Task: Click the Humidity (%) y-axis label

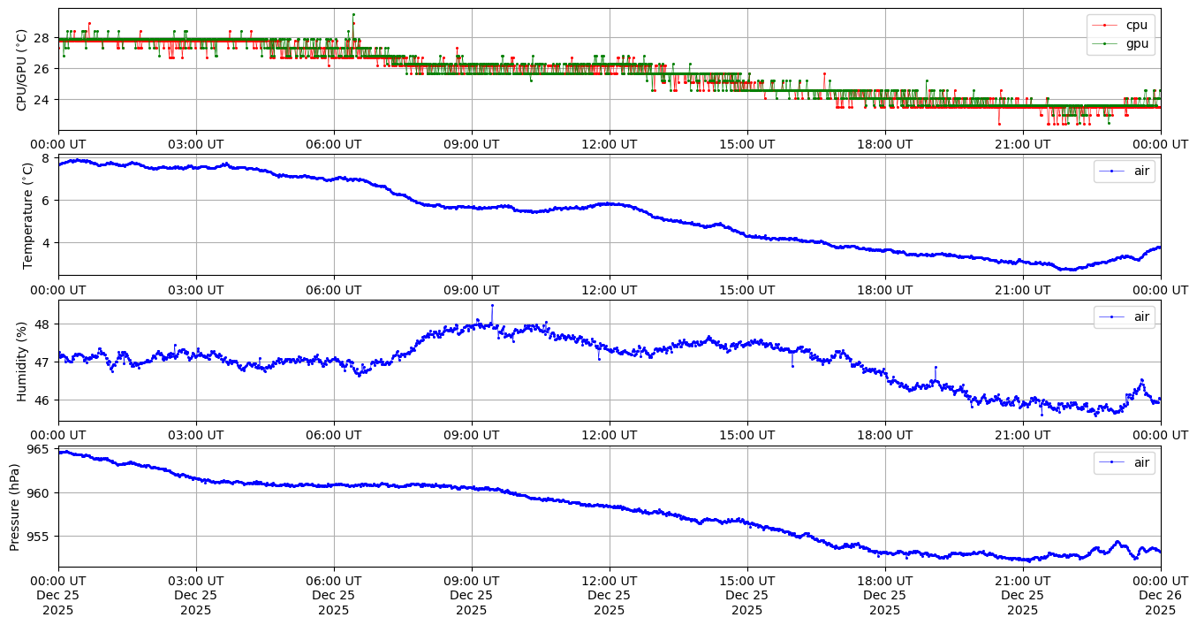Action: [x=22, y=361]
